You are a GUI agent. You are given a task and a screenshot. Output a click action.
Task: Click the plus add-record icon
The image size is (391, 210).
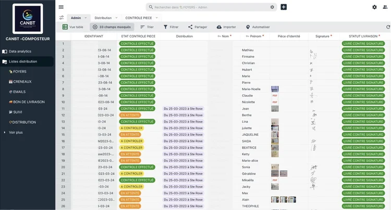point(284,7)
